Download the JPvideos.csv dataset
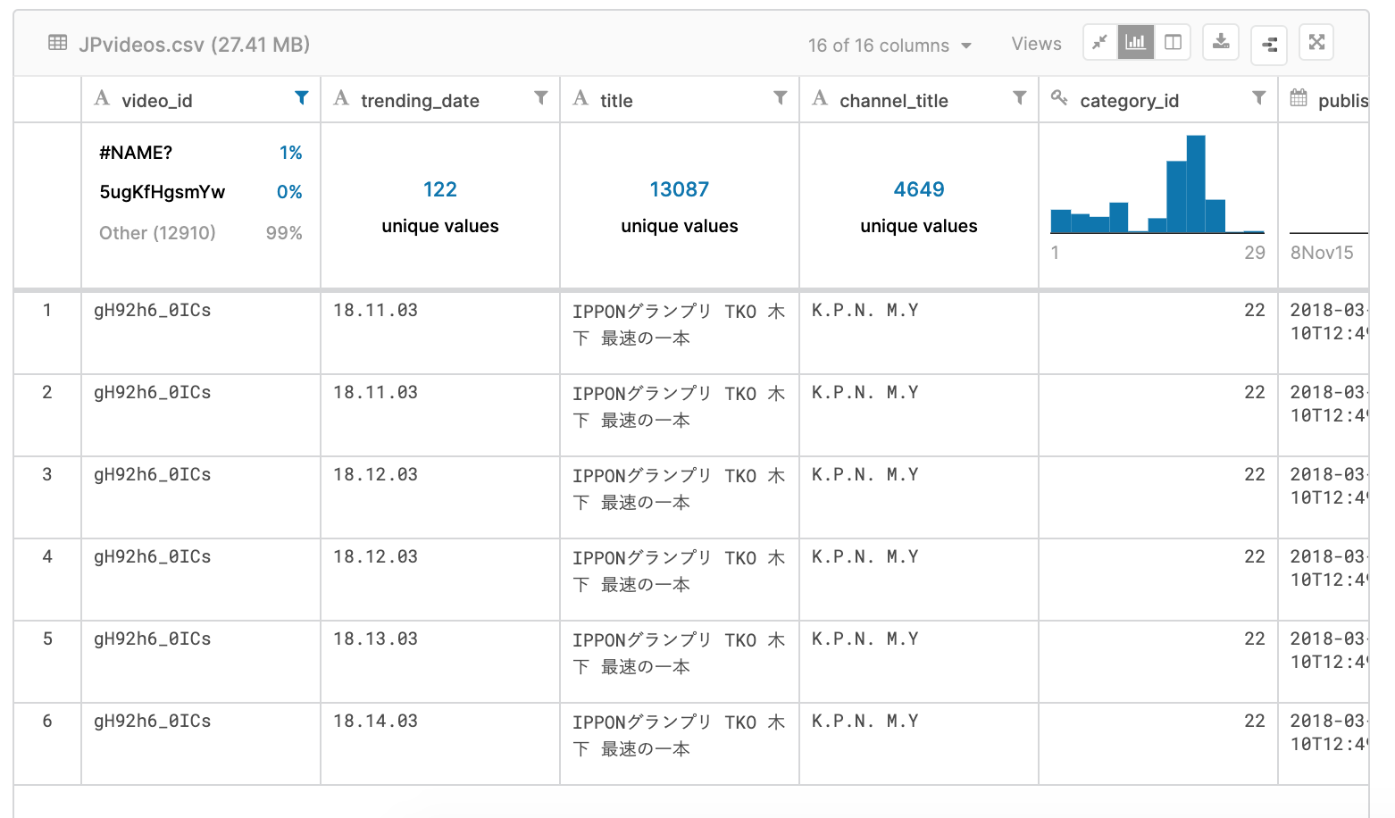Image resolution: width=1395 pixels, height=818 pixels. (1221, 42)
